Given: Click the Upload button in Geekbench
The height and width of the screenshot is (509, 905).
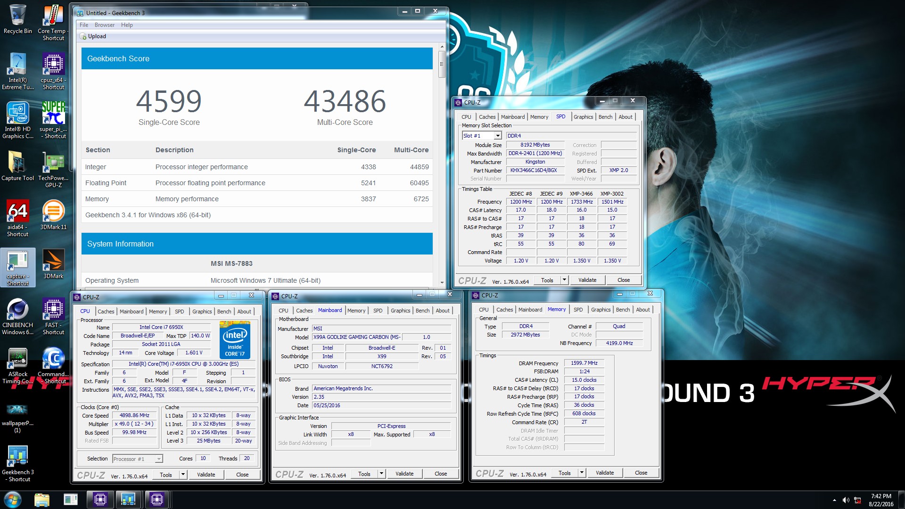Looking at the screenshot, I should 93,36.
